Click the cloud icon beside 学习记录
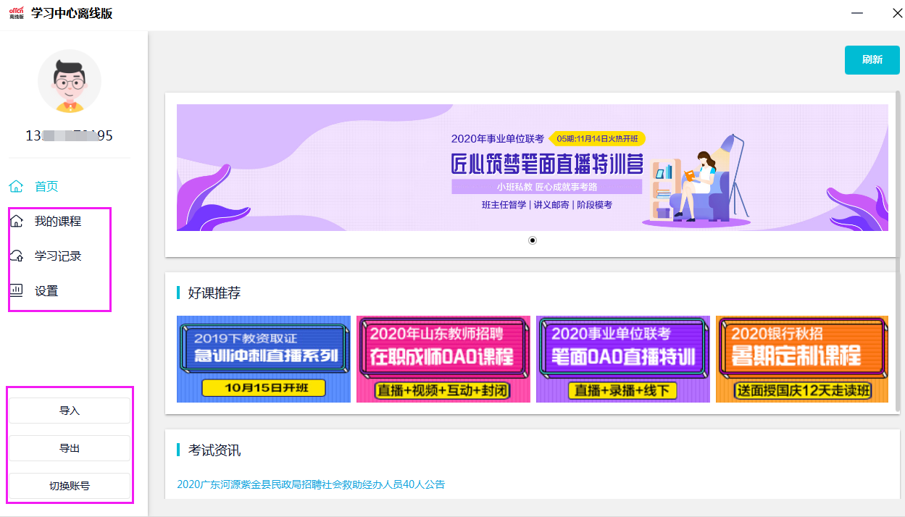 16,256
